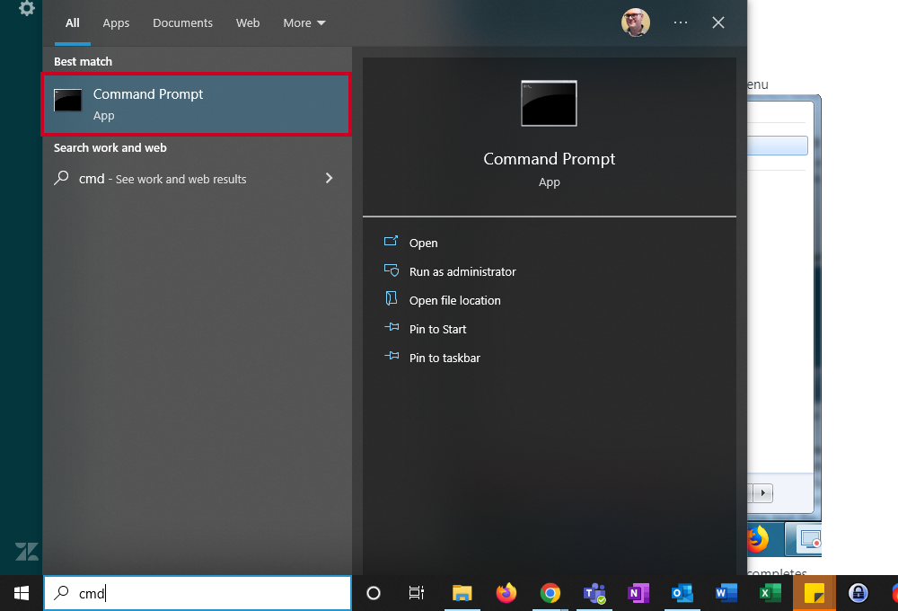
Task: Click the Run as administrator shield icon
Action: tap(392, 270)
